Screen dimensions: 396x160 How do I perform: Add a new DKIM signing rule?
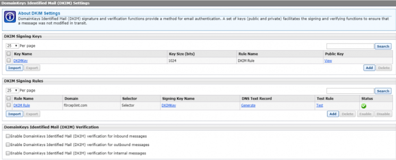click(333, 114)
